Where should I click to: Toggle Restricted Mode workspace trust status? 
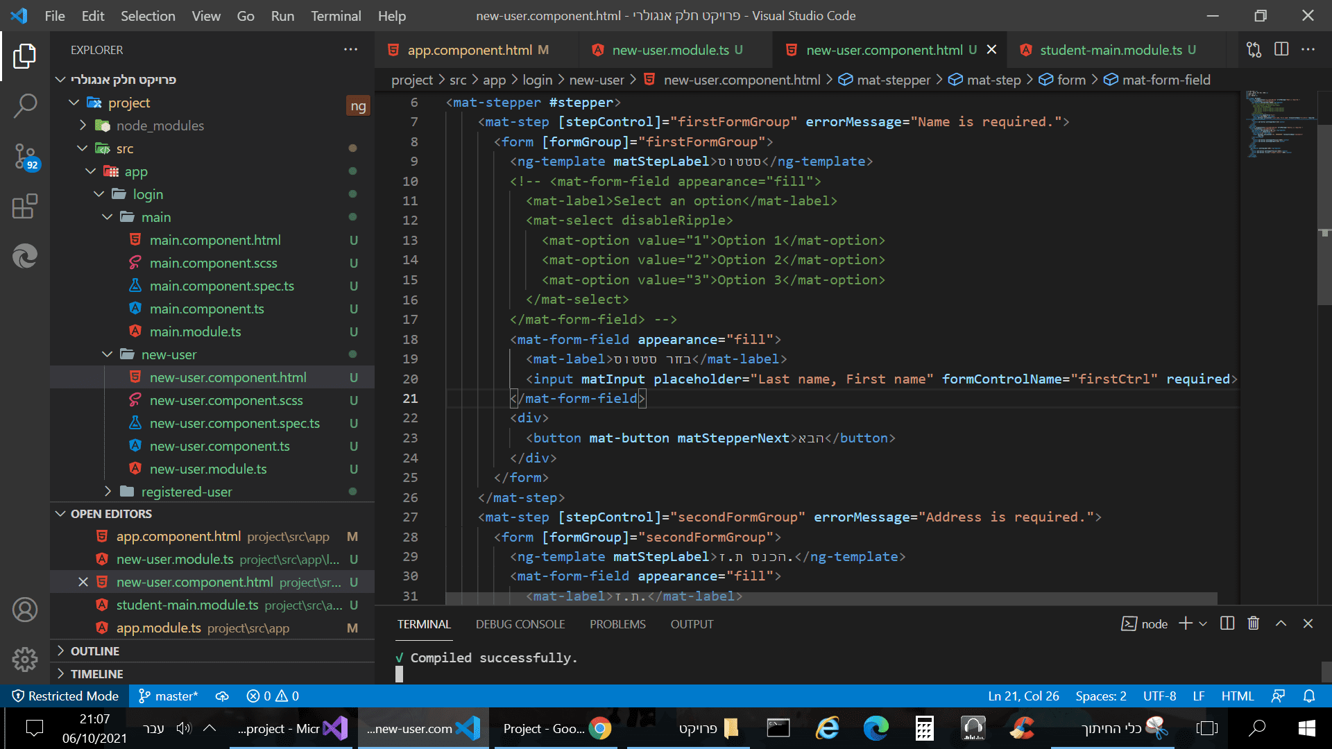[65, 696]
